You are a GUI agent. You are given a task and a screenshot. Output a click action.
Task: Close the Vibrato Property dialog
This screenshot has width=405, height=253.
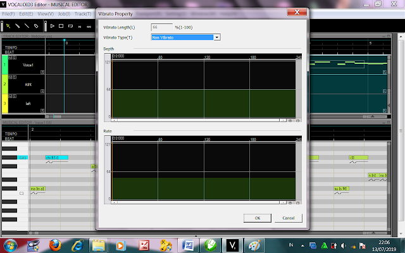coord(297,12)
